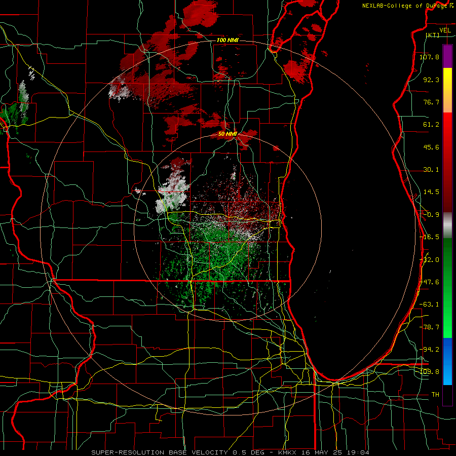Click the TH label on the legend
Viewport: 456px width, 456px height.
pyautogui.click(x=435, y=395)
